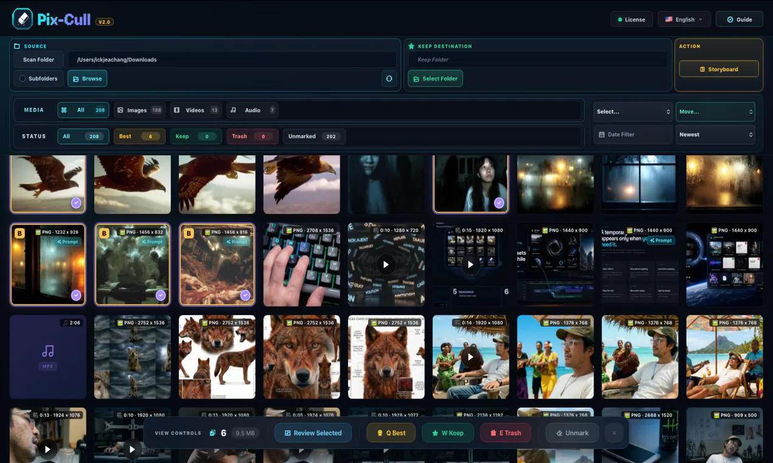
Task: Click Select Folder for keep destination
Action: click(435, 79)
